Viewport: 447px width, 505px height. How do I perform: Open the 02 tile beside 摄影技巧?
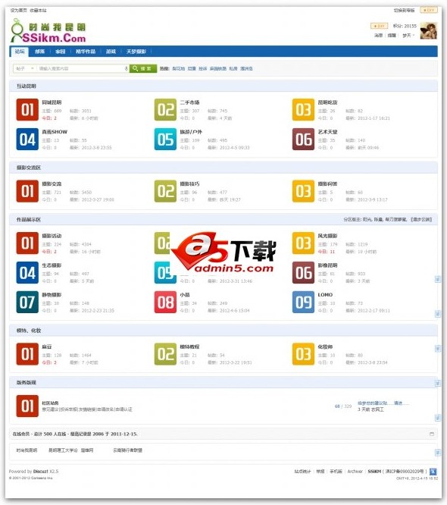[x=165, y=191]
